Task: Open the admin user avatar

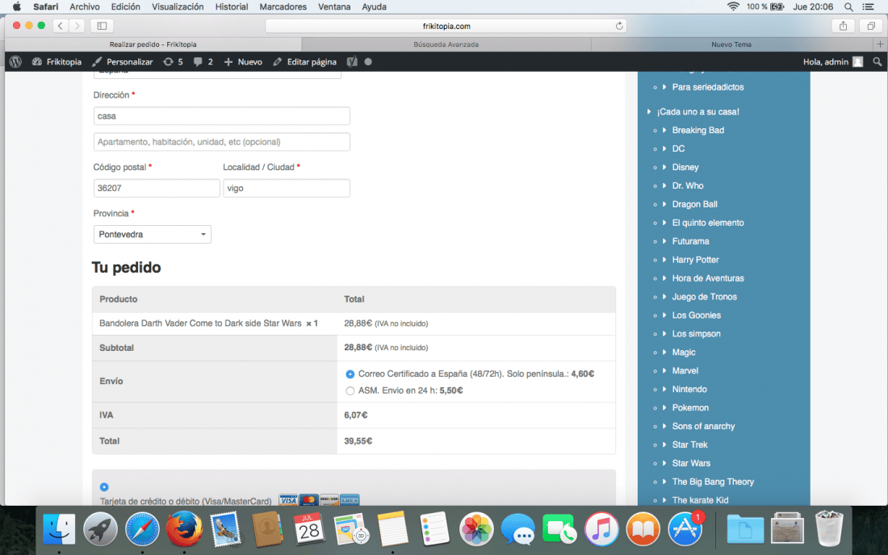Action: (858, 61)
